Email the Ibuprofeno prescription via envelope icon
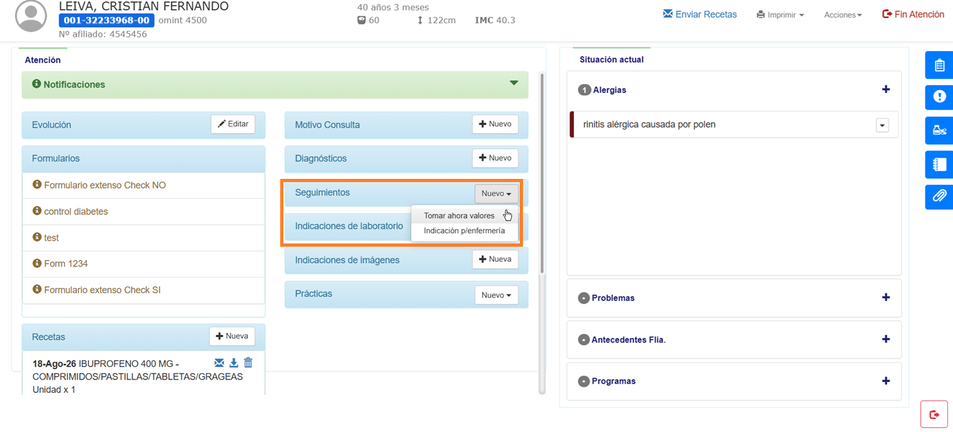This screenshot has width=953, height=432. pyautogui.click(x=219, y=363)
